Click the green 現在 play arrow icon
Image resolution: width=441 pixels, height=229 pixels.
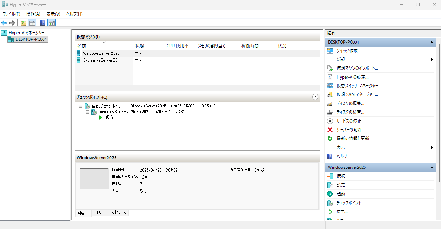[101, 118]
